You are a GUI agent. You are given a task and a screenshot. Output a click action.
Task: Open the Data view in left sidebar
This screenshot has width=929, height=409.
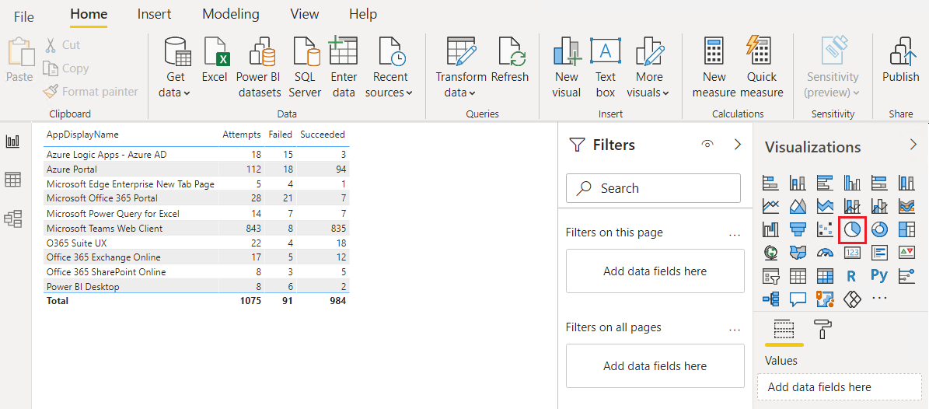(x=13, y=180)
